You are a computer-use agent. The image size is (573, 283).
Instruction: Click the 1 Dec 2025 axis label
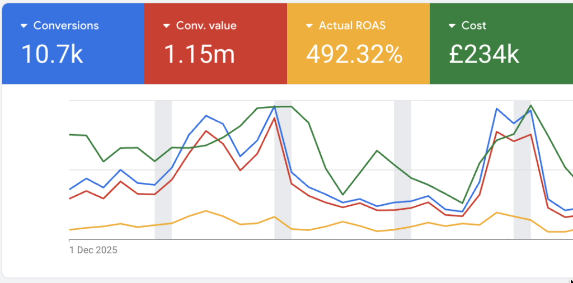(93, 250)
